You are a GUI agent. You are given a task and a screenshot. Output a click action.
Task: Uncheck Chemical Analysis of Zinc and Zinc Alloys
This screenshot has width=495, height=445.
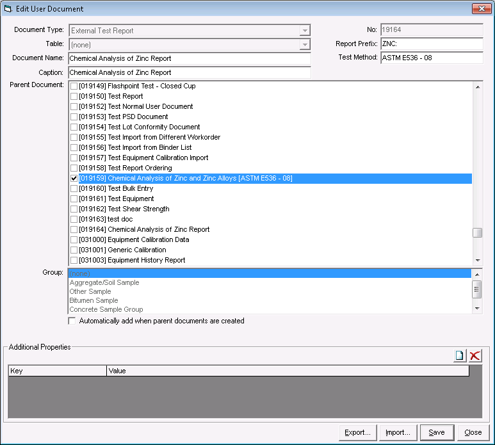pyautogui.click(x=74, y=178)
